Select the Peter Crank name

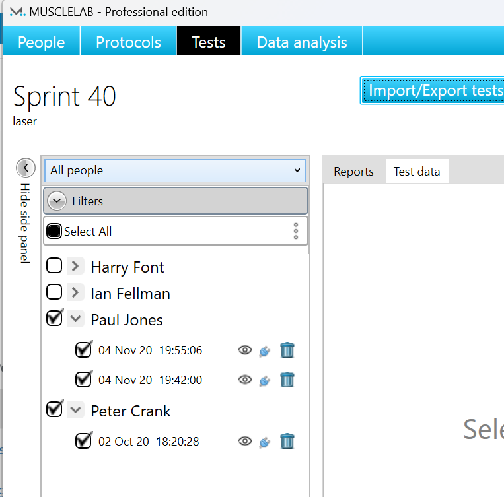(131, 411)
